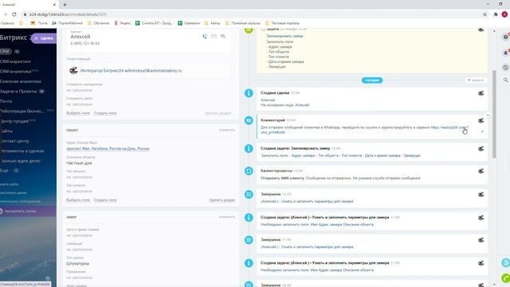Call contact Алексей with the phone icon
The width and height of the screenshot is (510, 287).
205,37
